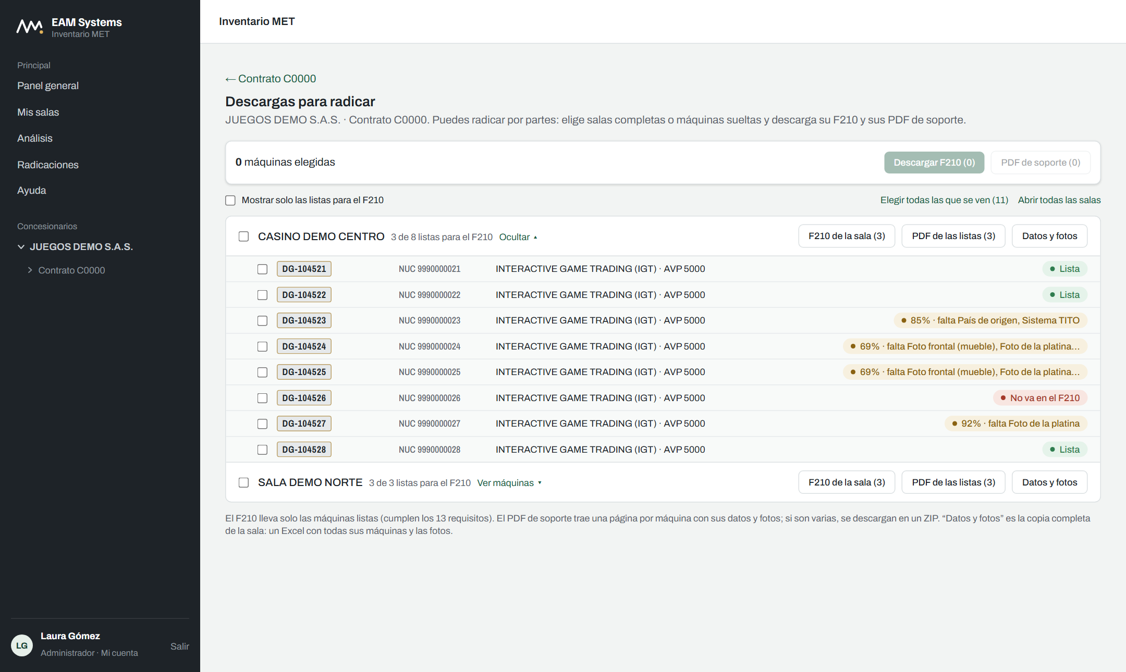Click the 92% falta Foto de la platina badge
The image size is (1126, 672).
coord(1016,424)
